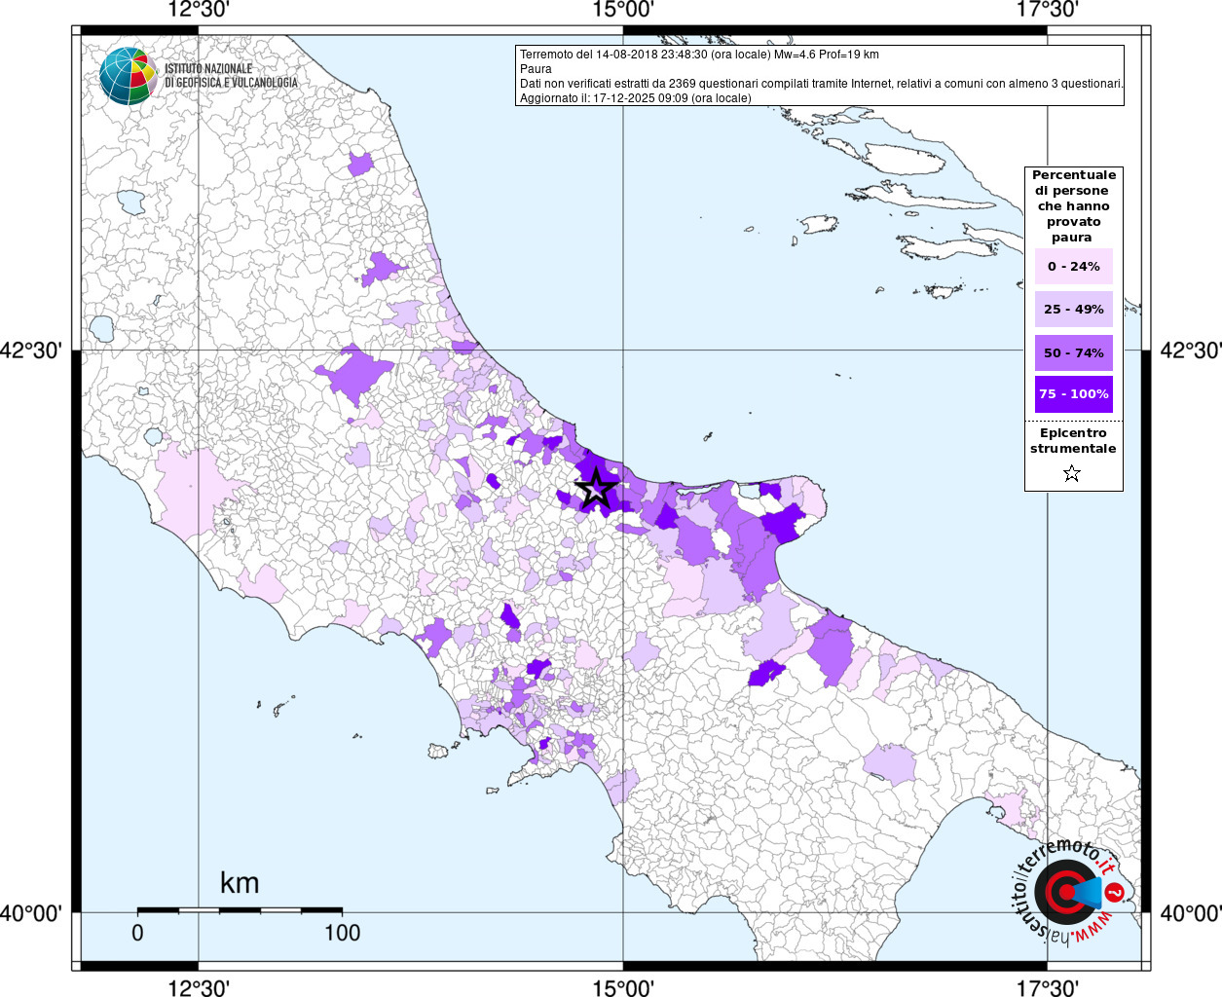1222x997 pixels.
Task: Select the 0 - 24% legend swatch
Action: (1074, 266)
